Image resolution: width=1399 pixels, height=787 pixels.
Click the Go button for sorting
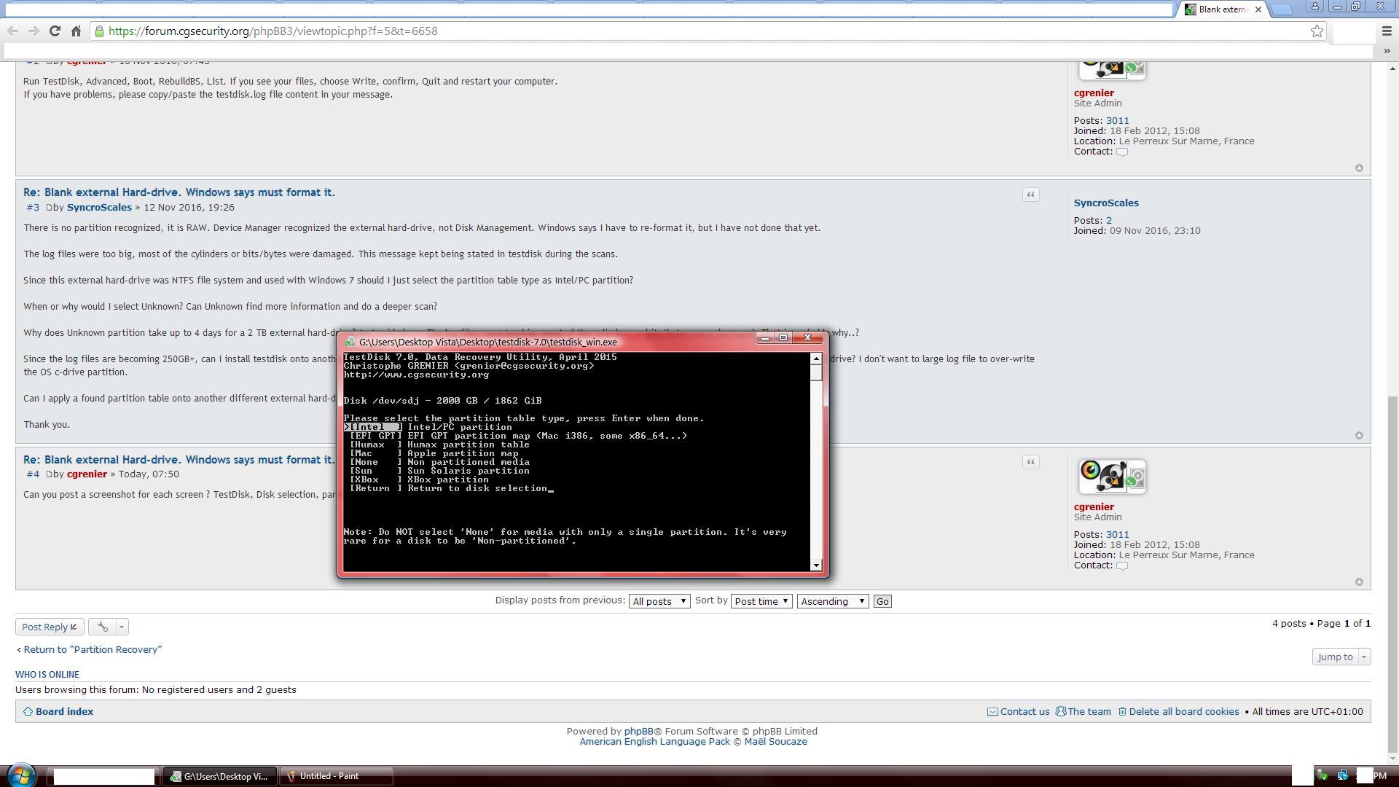coord(882,601)
